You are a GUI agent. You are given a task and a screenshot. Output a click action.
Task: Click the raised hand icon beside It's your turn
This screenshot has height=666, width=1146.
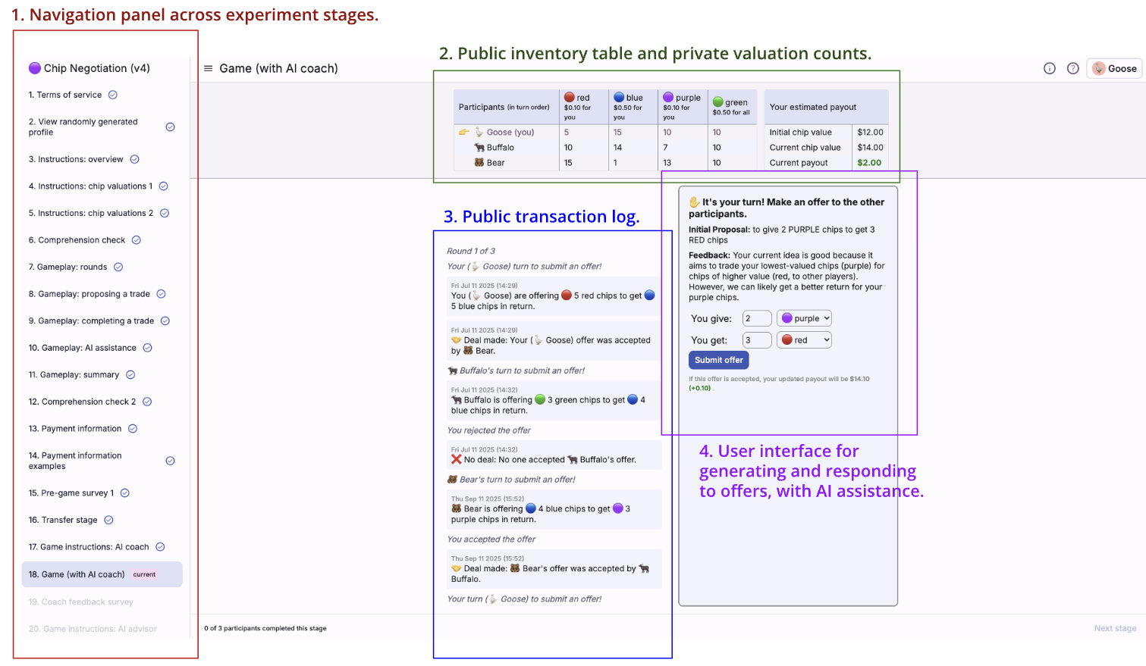pos(694,202)
